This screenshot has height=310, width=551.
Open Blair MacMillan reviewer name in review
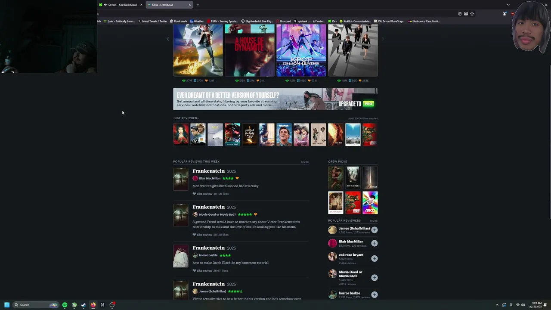pyautogui.click(x=210, y=178)
